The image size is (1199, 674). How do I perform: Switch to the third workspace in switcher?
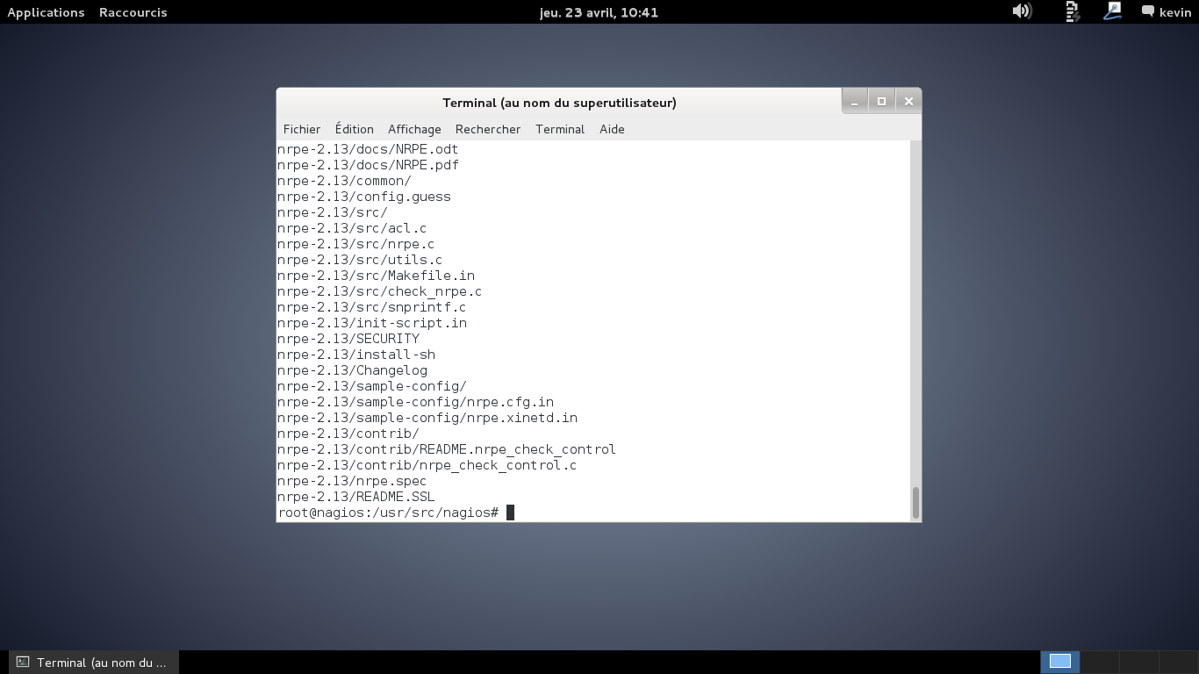coord(1139,662)
